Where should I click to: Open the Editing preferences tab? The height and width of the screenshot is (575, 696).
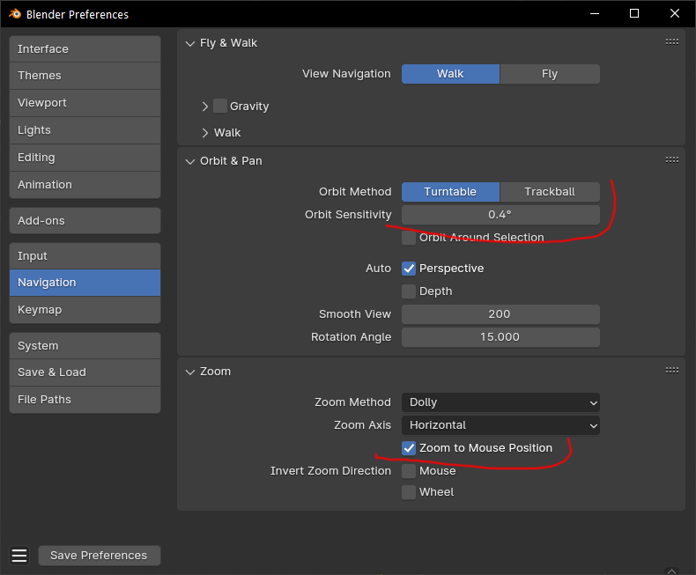[x=85, y=158]
